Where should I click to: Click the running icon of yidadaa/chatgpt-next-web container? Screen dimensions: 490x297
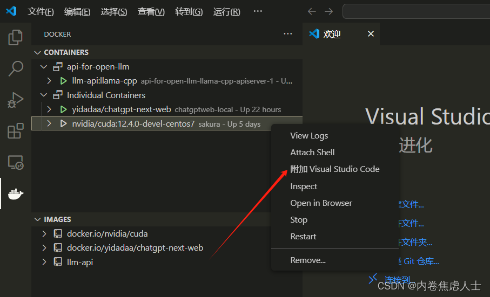(63, 109)
